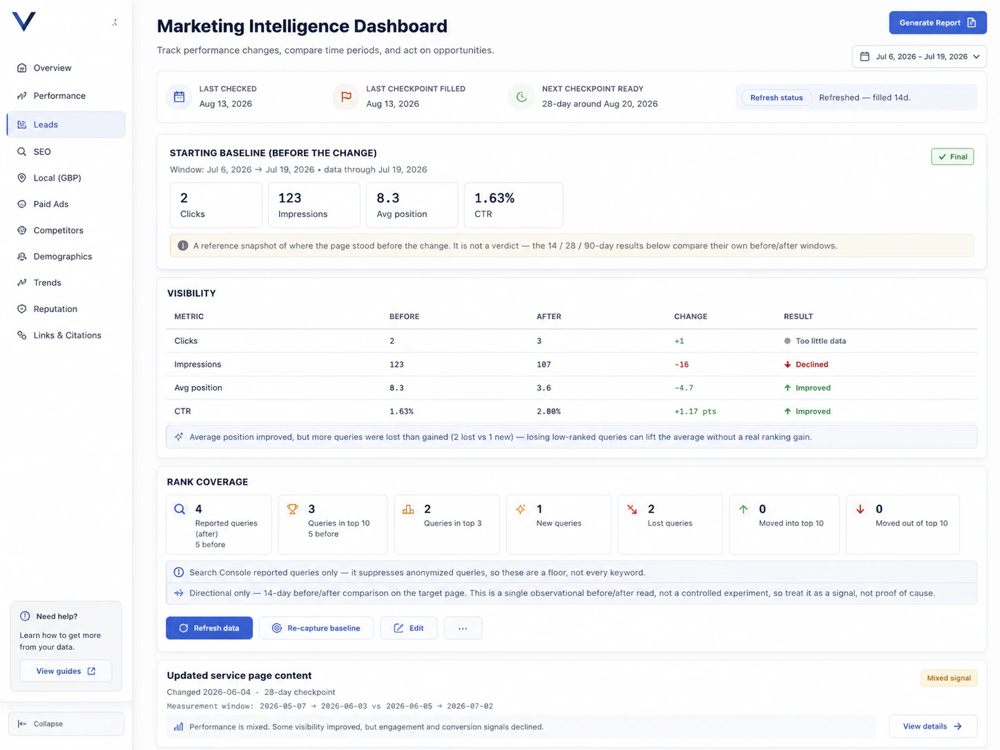Screen dimensions: 1000x750
Task: Click the Refresh status button
Action: point(776,97)
